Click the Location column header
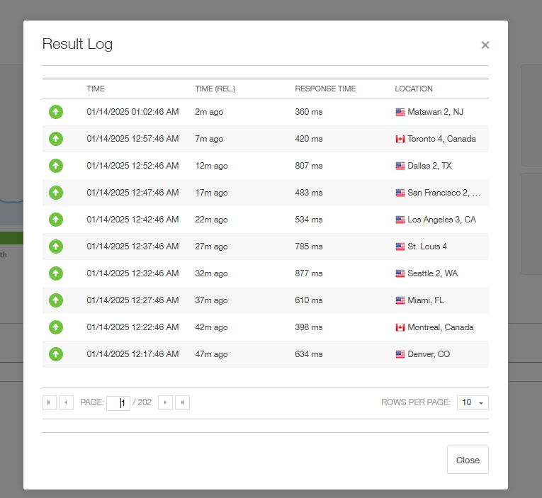 coord(414,89)
